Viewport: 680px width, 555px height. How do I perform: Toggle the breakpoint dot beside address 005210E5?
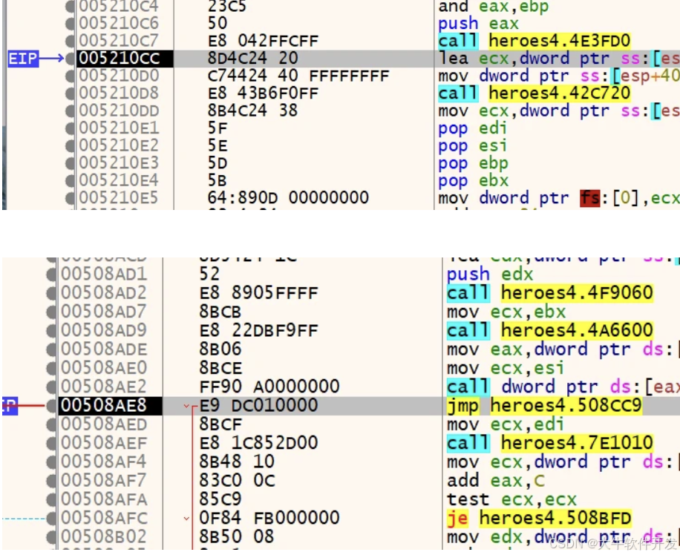[x=70, y=197]
